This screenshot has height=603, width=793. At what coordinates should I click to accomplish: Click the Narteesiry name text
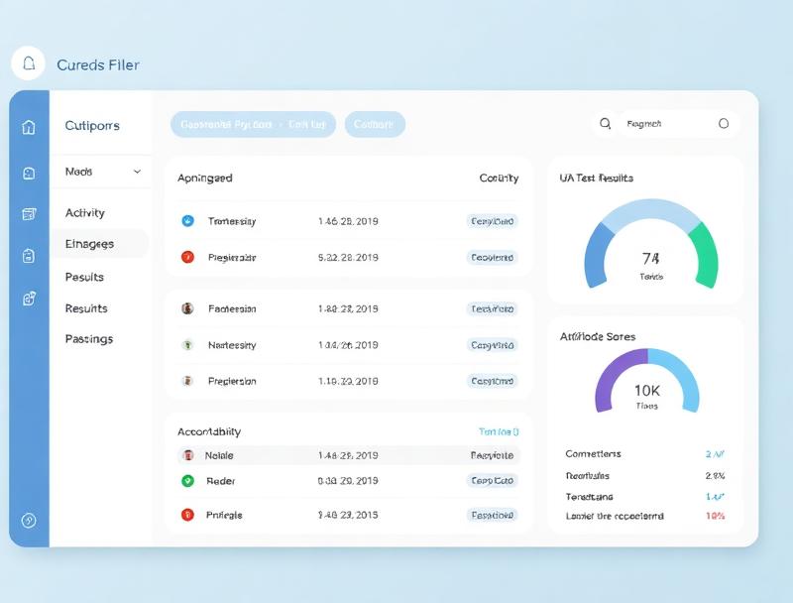(232, 345)
